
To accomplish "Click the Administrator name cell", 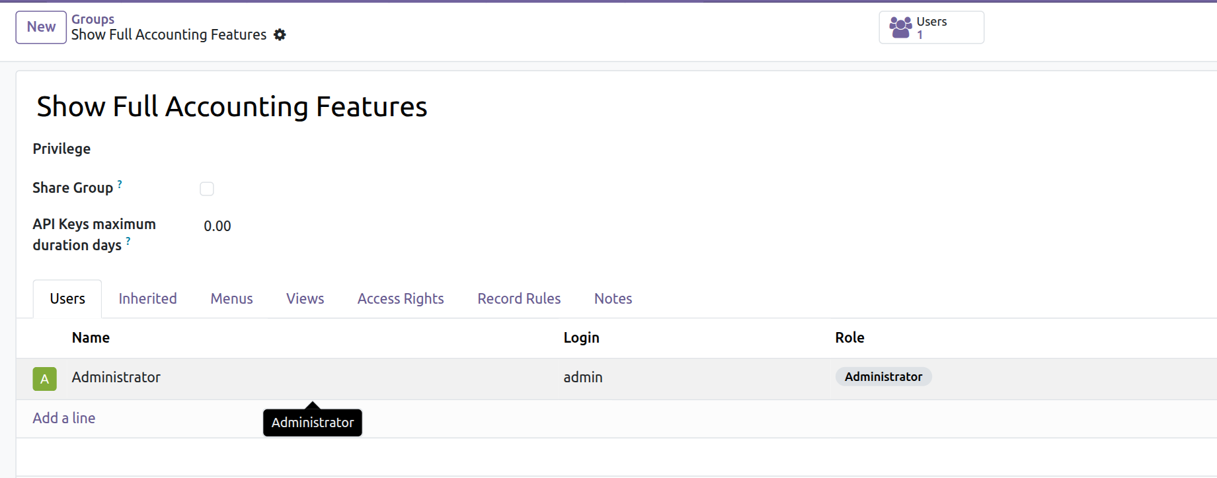I will click(x=116, y=378).
